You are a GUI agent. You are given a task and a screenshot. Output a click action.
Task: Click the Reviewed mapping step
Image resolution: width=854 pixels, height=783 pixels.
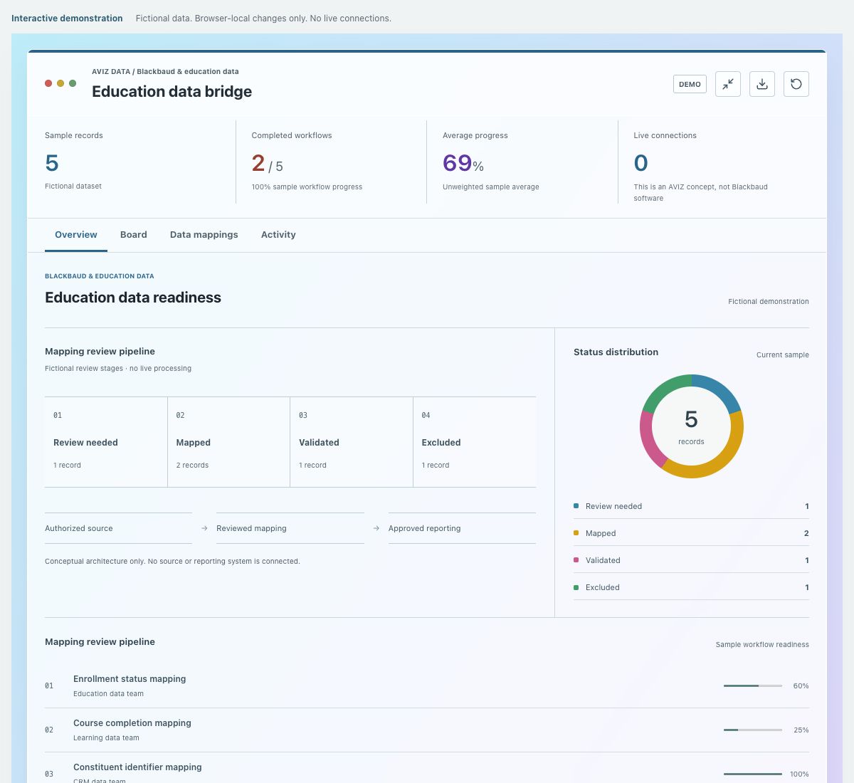(290, 528)
